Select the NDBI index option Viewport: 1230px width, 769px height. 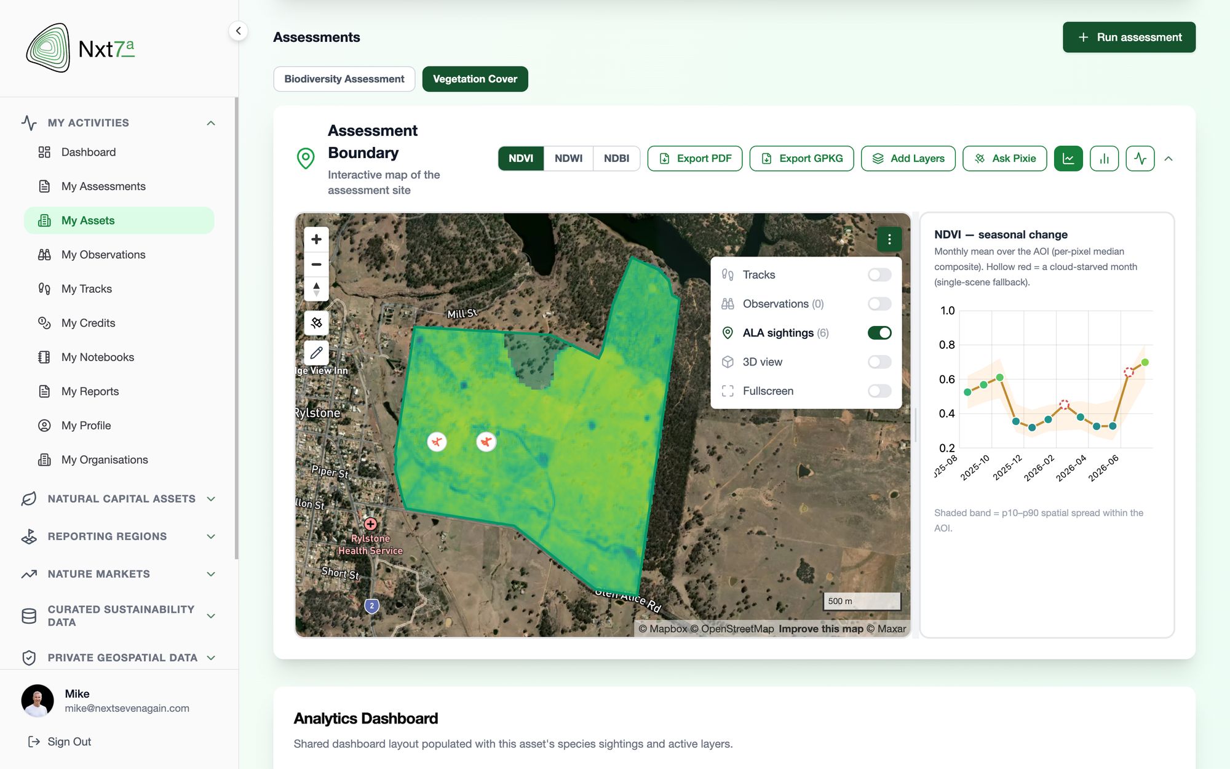pyautogui.click(x=616, y=159)
